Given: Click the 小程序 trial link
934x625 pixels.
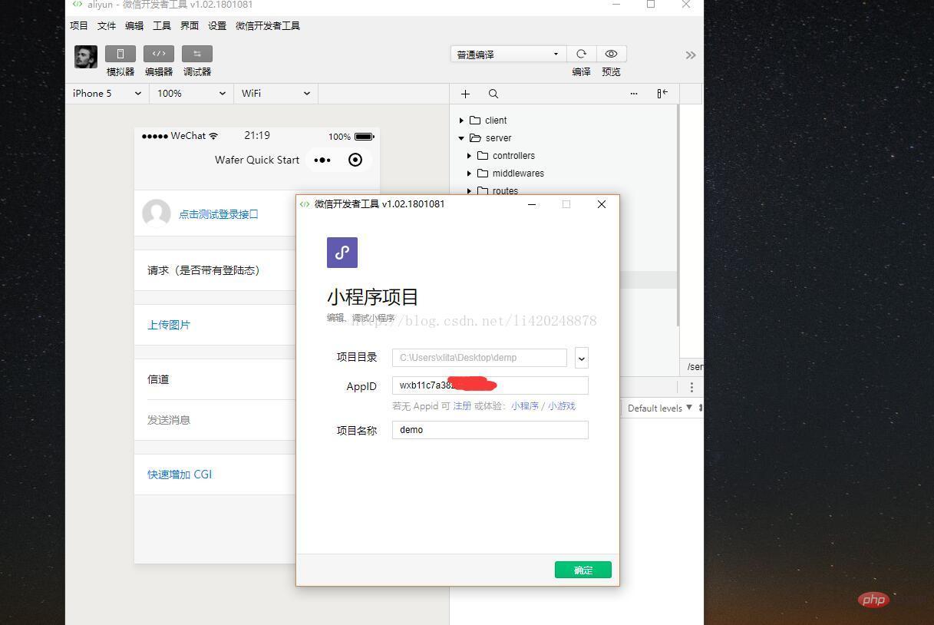Looking at the screenshot, I should (525, 406).
